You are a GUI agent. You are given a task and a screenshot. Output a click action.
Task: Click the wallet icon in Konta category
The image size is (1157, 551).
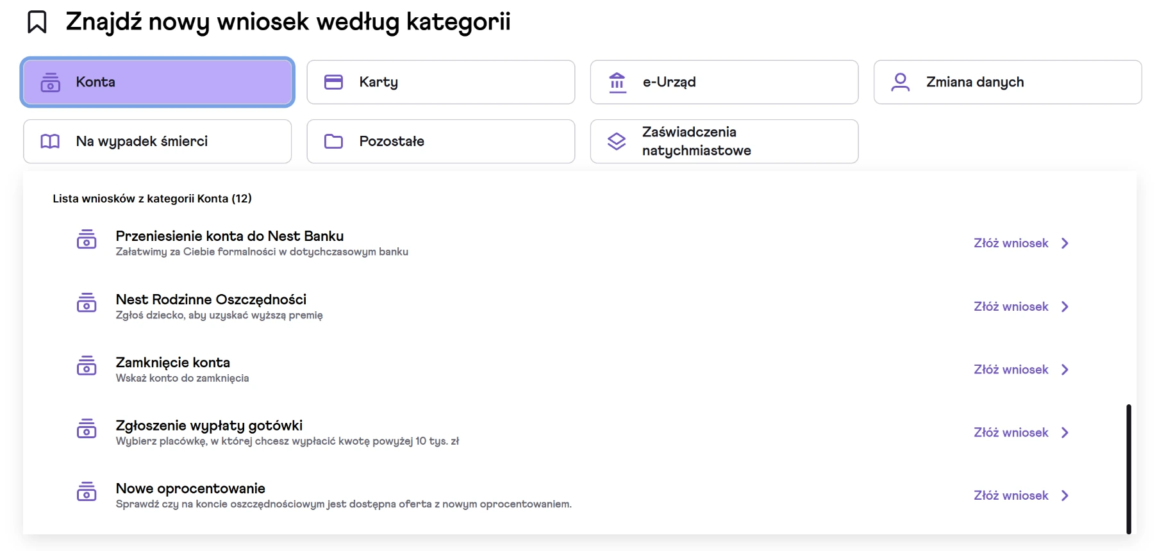click(51, 82)
